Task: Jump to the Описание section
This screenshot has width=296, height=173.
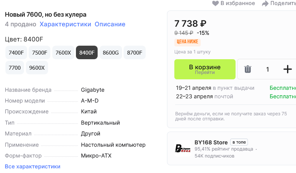Action: (110, 24)
